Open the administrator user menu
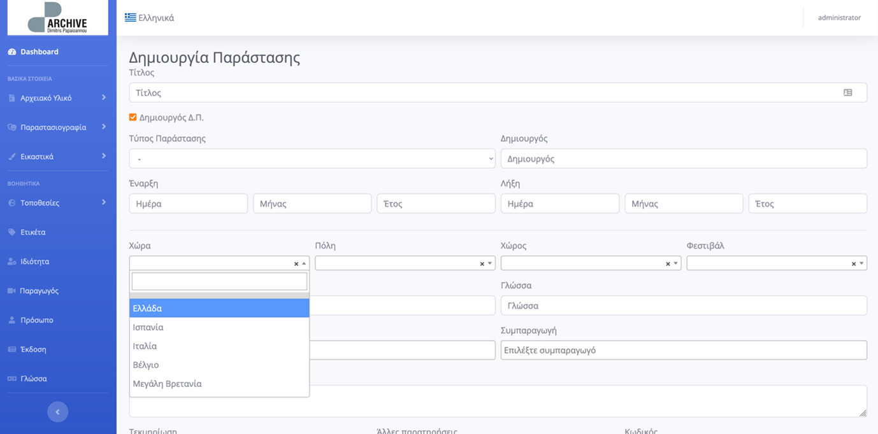Screen dimensions: 878x434 tap(838, 18)
